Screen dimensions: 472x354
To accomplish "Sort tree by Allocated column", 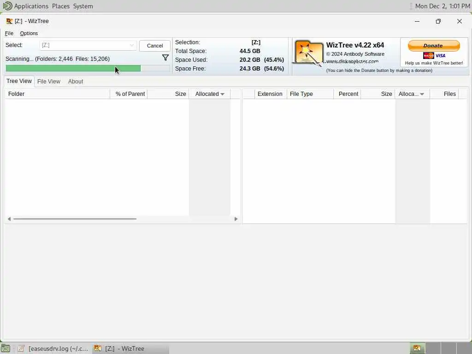I will tap(210, 94).
